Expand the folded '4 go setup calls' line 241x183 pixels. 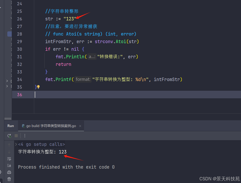(16, 144)
